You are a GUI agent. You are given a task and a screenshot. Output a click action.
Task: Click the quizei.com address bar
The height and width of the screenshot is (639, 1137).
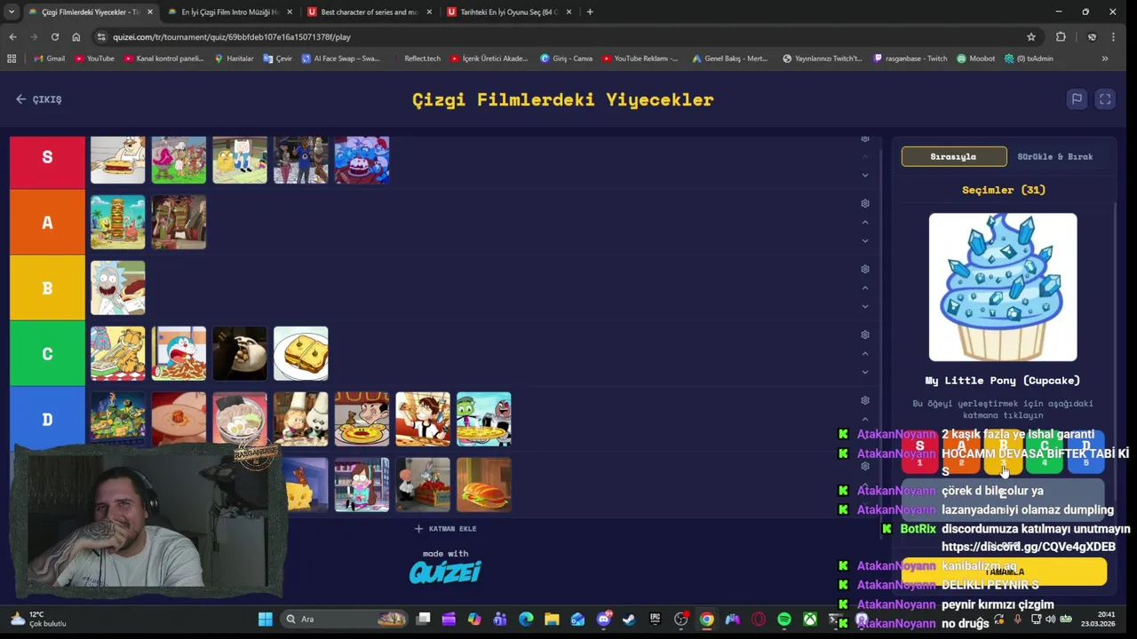[560, 37]
